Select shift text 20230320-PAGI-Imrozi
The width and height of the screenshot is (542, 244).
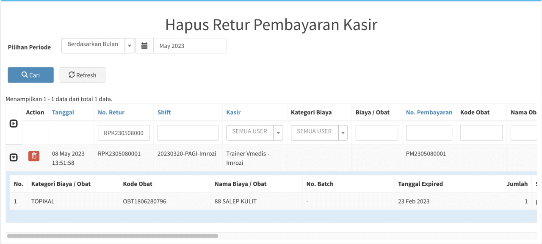pyautogui.click(x=187, y=154)
